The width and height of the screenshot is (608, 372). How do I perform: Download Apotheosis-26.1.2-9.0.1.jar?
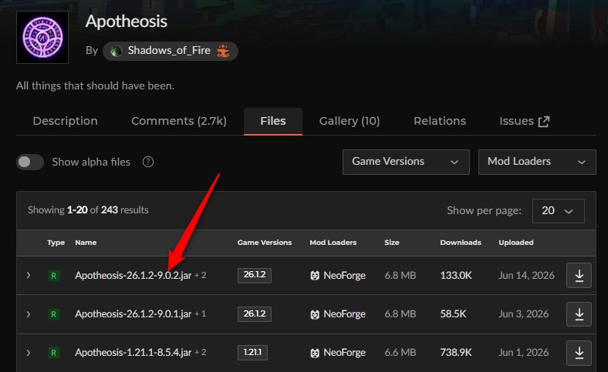579,314
